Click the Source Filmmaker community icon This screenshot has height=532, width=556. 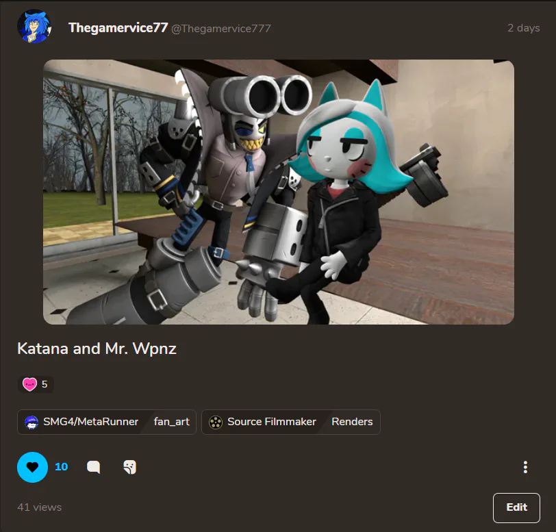(x=215, y=422)
